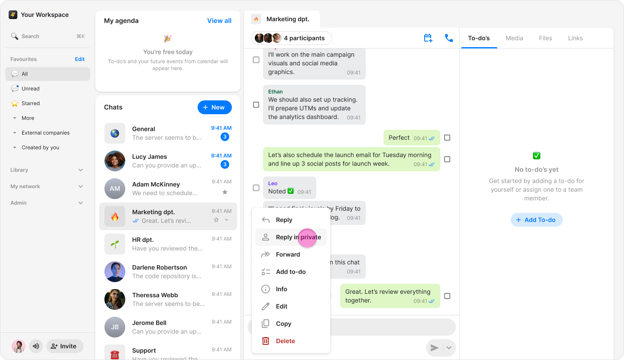Screen dimensions: 624x360
Task: Click the sound speaker icon button
Action: tap(36, 346)
